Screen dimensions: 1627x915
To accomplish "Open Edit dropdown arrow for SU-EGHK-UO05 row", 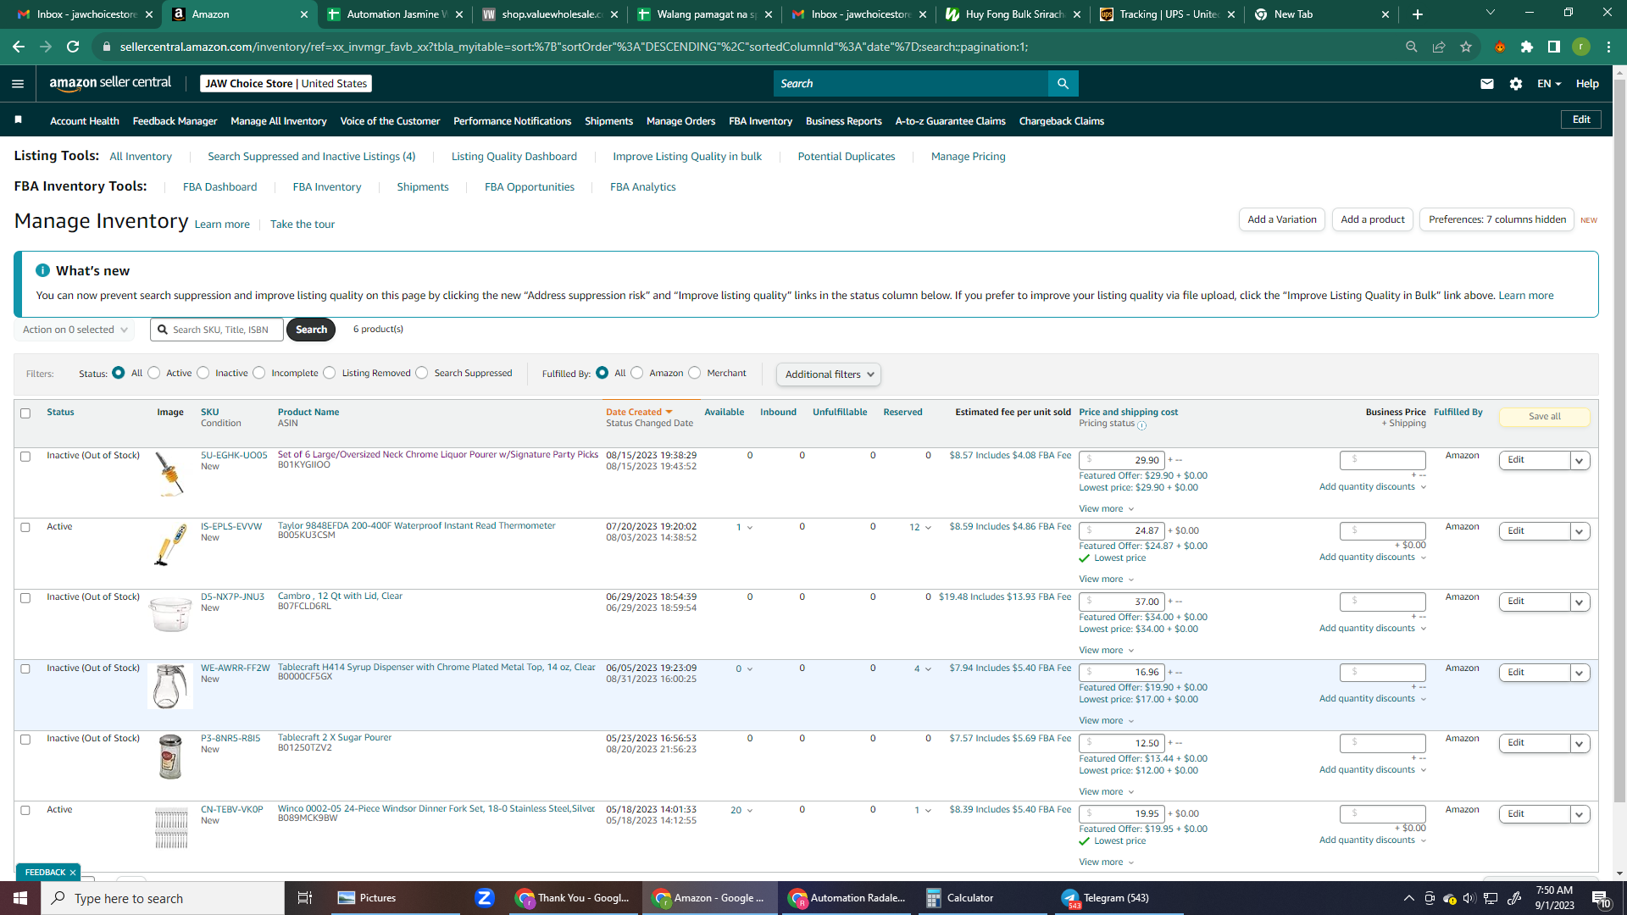I will tap(1580, 460).
